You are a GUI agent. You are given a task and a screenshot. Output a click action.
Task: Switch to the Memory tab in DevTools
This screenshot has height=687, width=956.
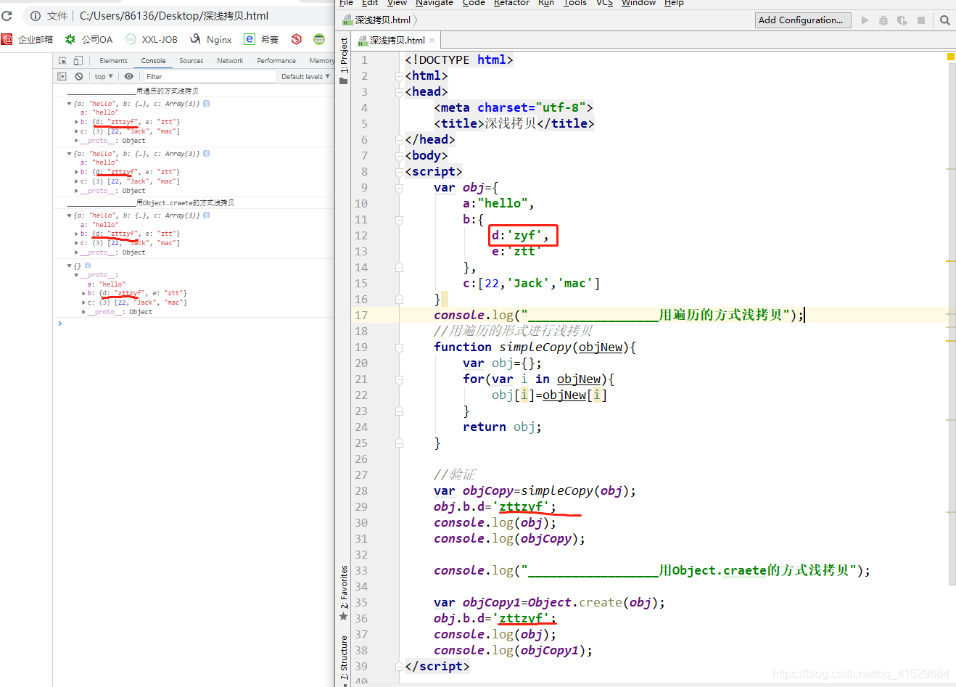[x=321, y=61]
